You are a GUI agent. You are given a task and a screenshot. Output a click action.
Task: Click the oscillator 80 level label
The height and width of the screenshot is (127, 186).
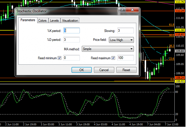[176, 92]
